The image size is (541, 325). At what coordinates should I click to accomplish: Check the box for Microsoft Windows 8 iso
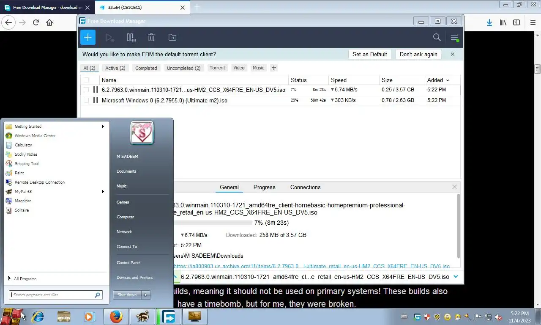[86, 100]
